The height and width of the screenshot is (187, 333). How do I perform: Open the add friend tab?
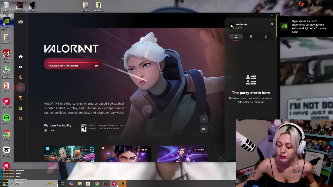click(x=266, y=37)
